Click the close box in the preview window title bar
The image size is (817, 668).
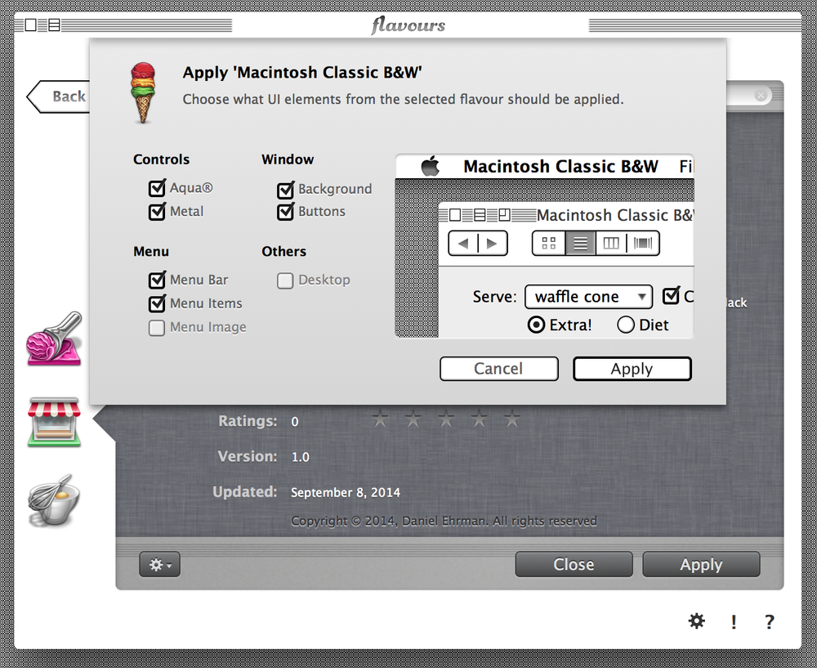tap(455, 215)
